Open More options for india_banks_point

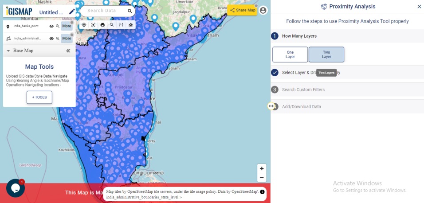pyautogui.click(x=67, y=26)
